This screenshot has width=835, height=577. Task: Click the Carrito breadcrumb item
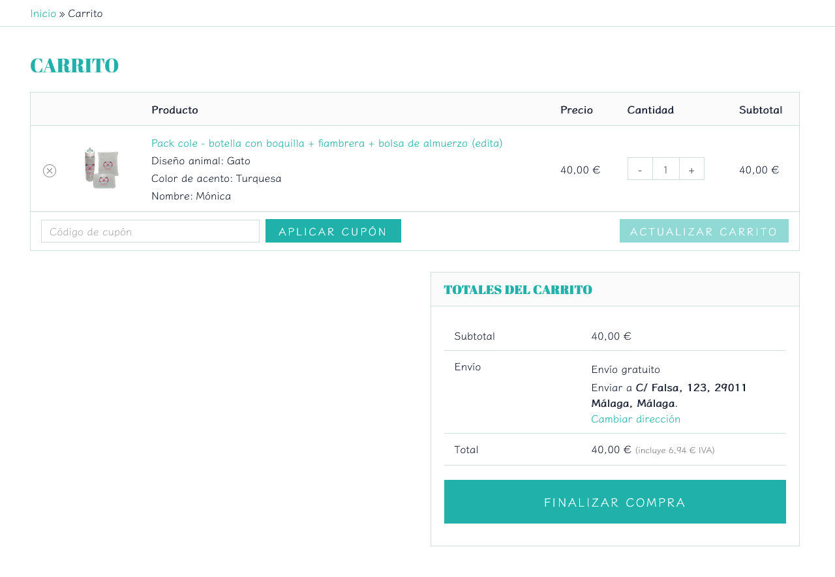(x=85, y=13)
